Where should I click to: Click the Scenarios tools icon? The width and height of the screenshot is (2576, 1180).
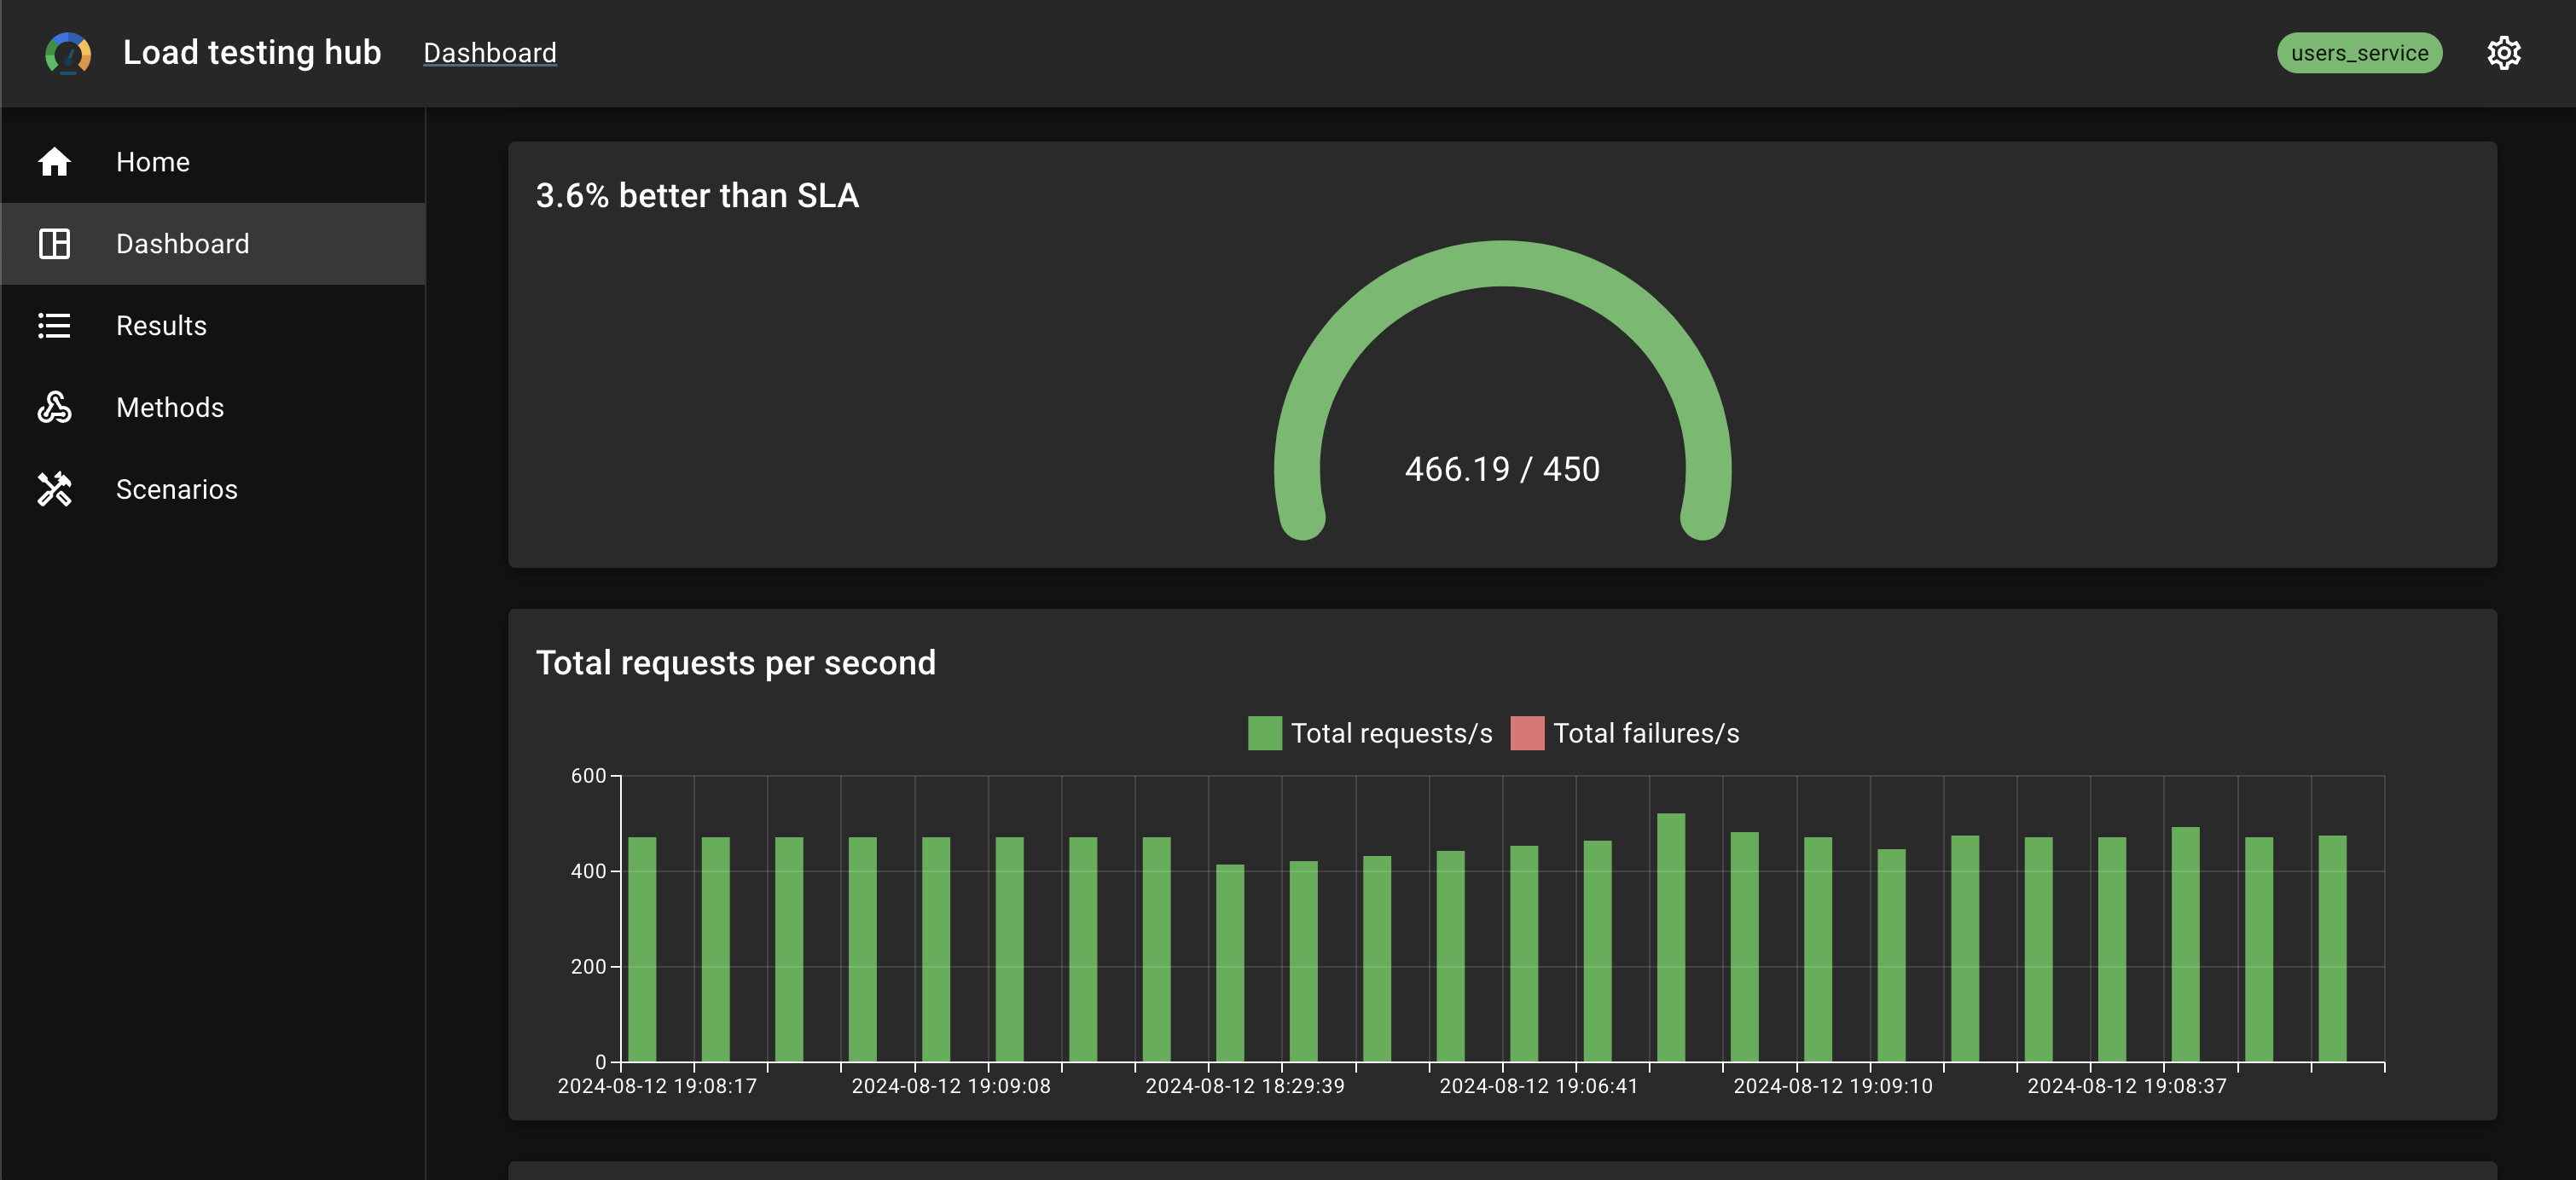click(54, 489)
